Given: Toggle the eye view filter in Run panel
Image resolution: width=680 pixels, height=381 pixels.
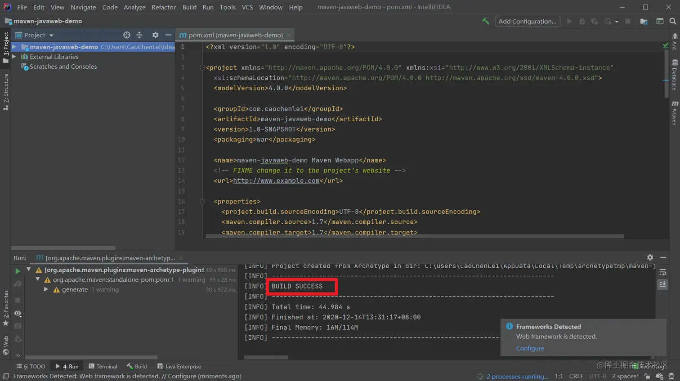Looking at the screenshot, I should pos(18,313).
